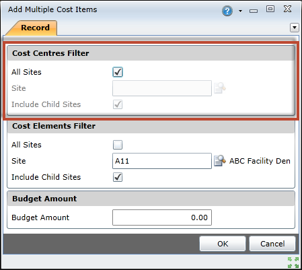Click the empty Cost Centres Site field
The image size is (302, 270).
tap(162, 88)
